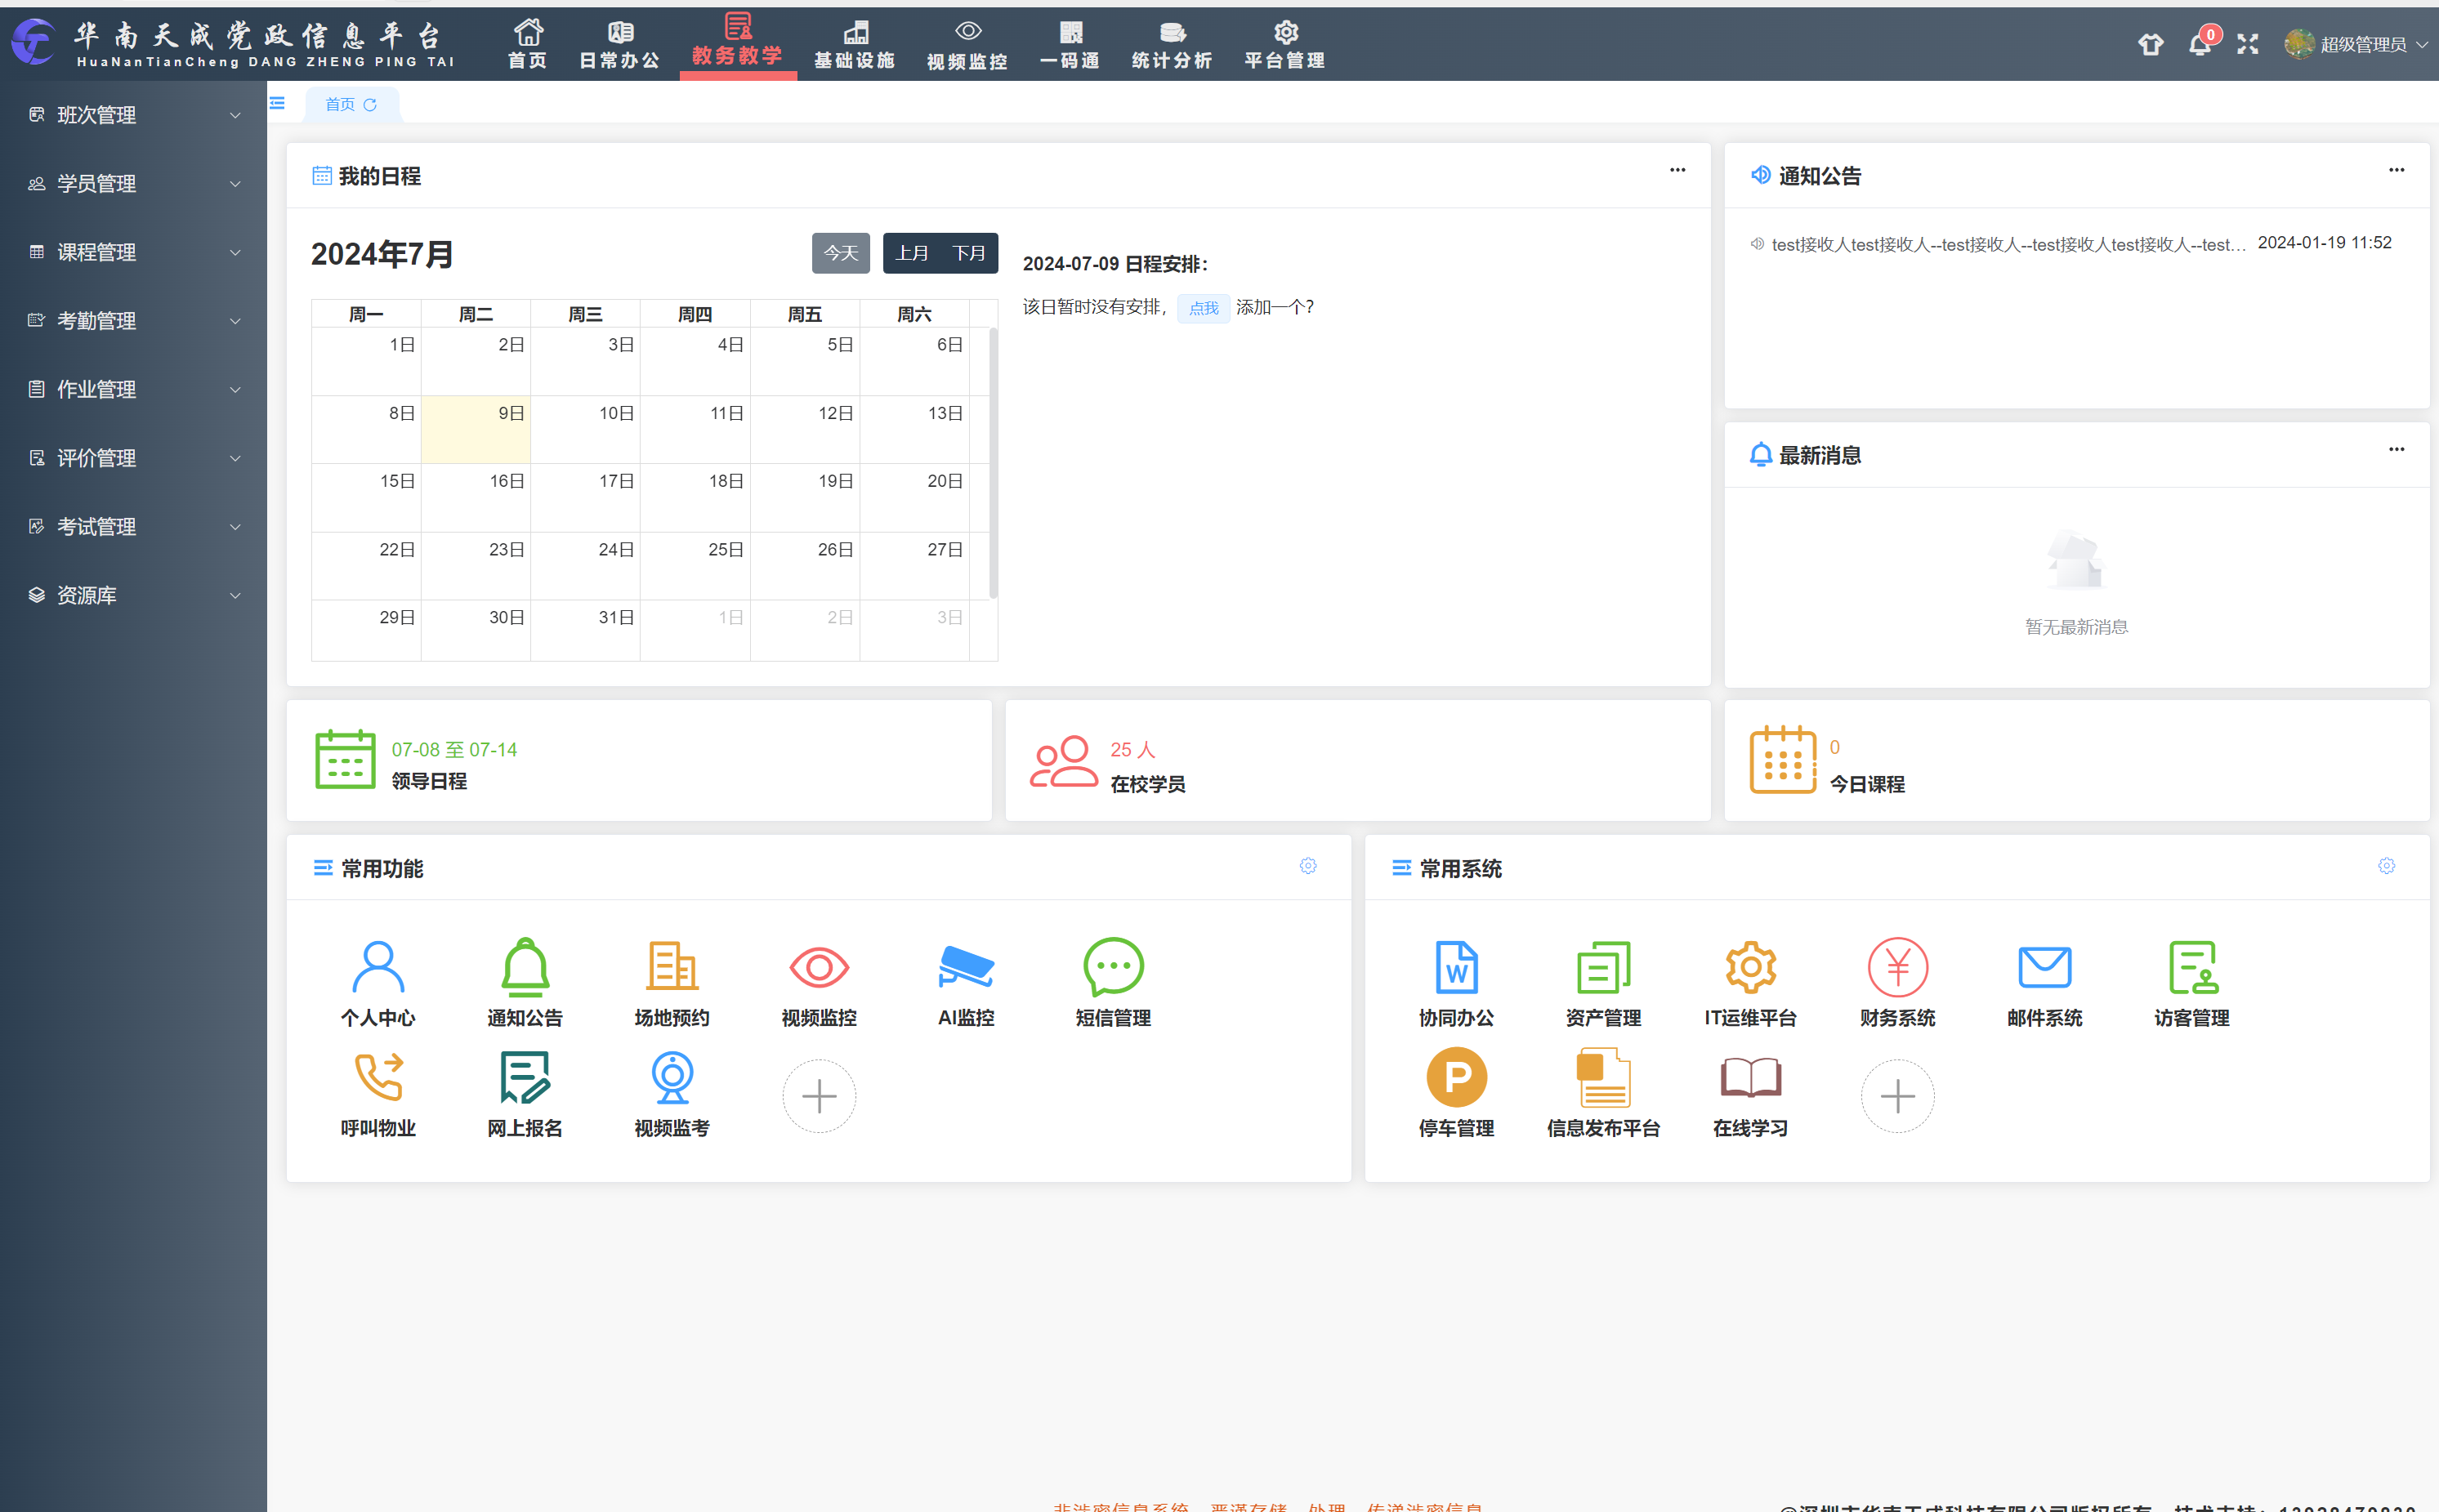Click the 呼叫物业 phone icon
This screenshot has width=2439, height=1512.
click(378, 1077)
